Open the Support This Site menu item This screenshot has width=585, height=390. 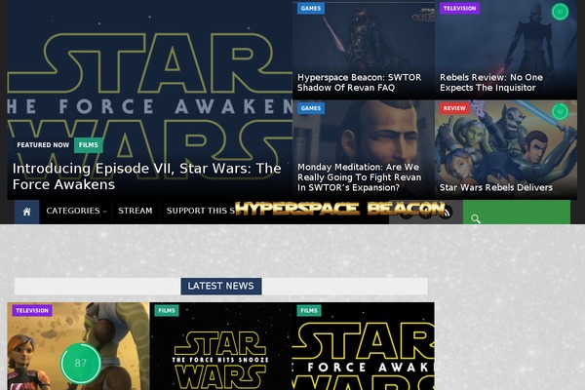coord(201,211)
